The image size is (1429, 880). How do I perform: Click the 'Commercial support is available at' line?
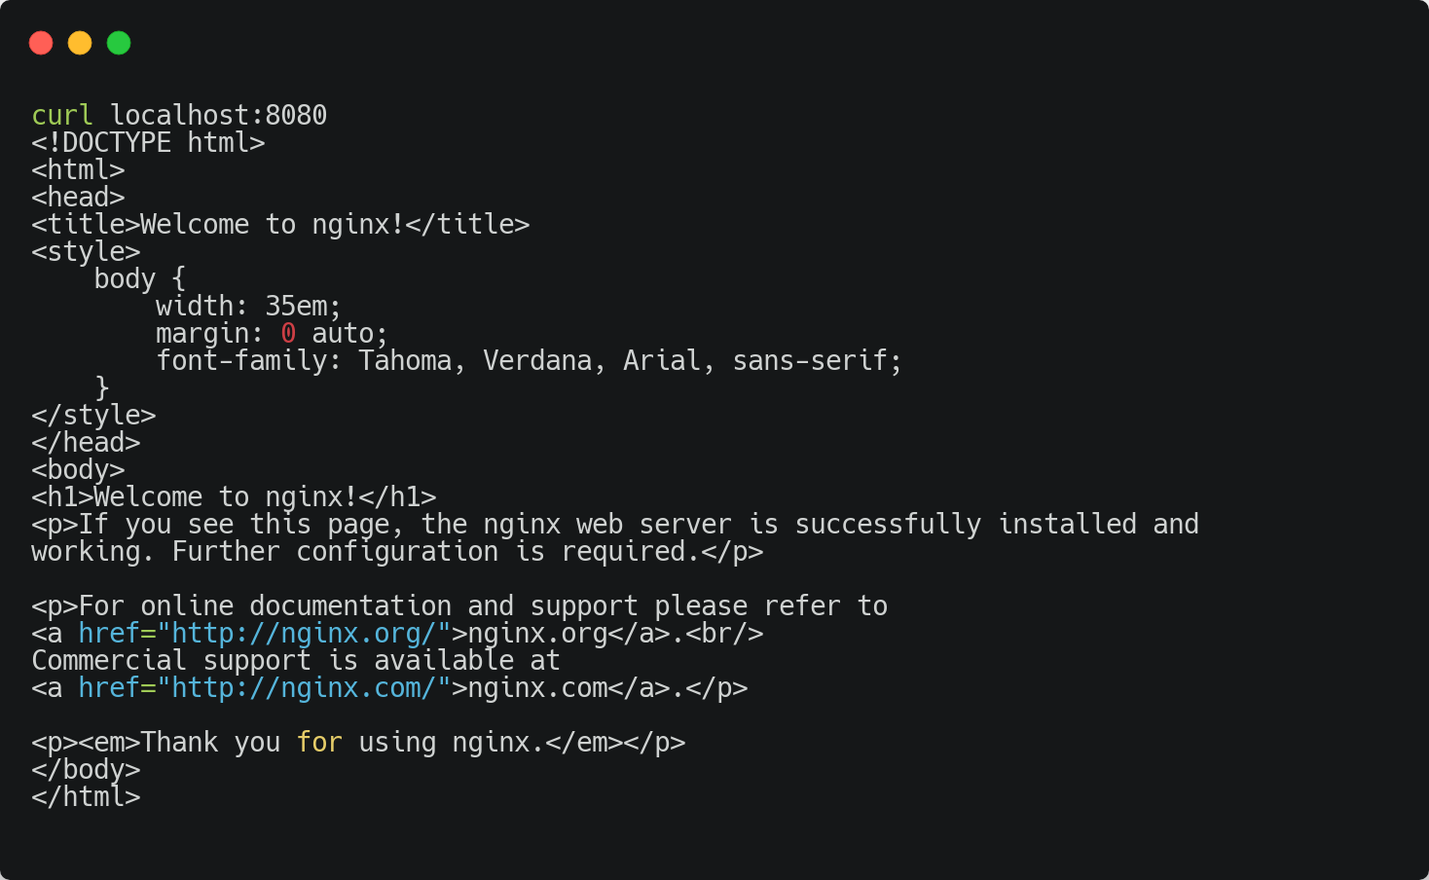pos(296,661)
